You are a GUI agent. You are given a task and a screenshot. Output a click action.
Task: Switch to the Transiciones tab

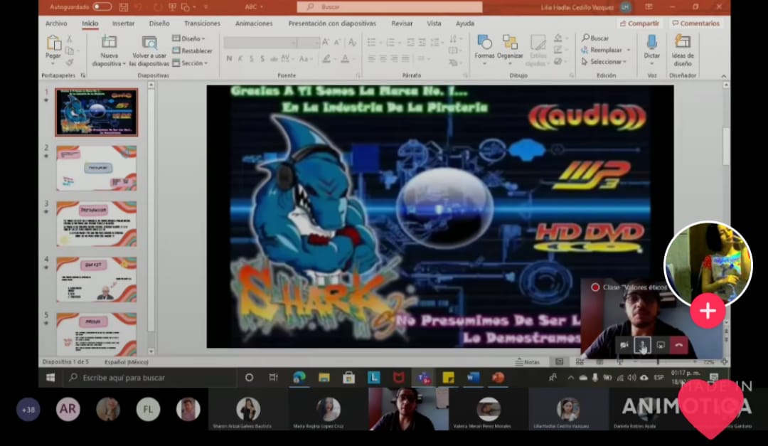pyautogui.click(x=202, y=23)
